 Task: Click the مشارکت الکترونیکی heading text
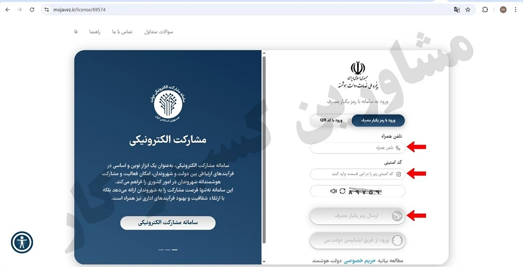pos(168,140)
